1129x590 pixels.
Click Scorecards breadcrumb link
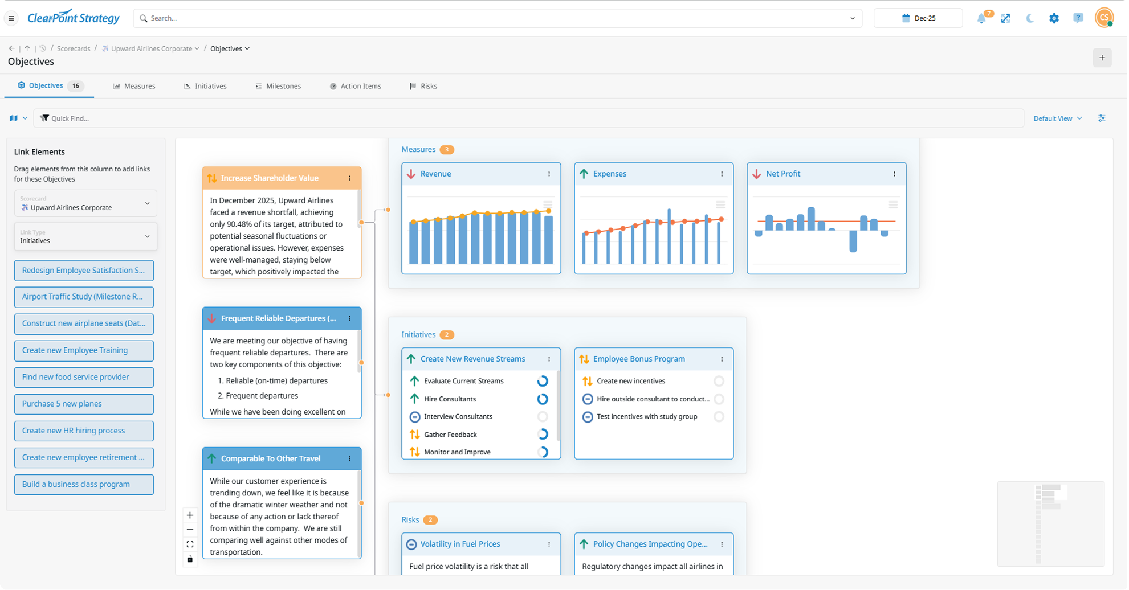[x=74, y=49]
